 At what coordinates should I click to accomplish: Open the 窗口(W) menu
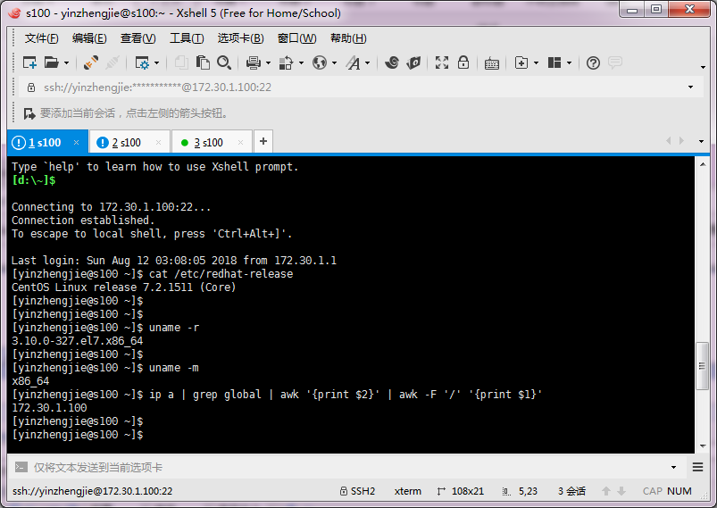pos(296,38)
